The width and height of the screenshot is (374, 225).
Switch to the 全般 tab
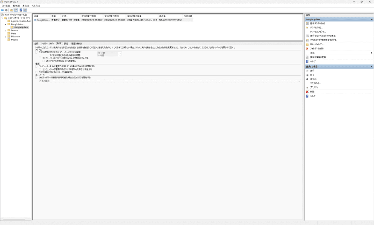pos(36,43)
